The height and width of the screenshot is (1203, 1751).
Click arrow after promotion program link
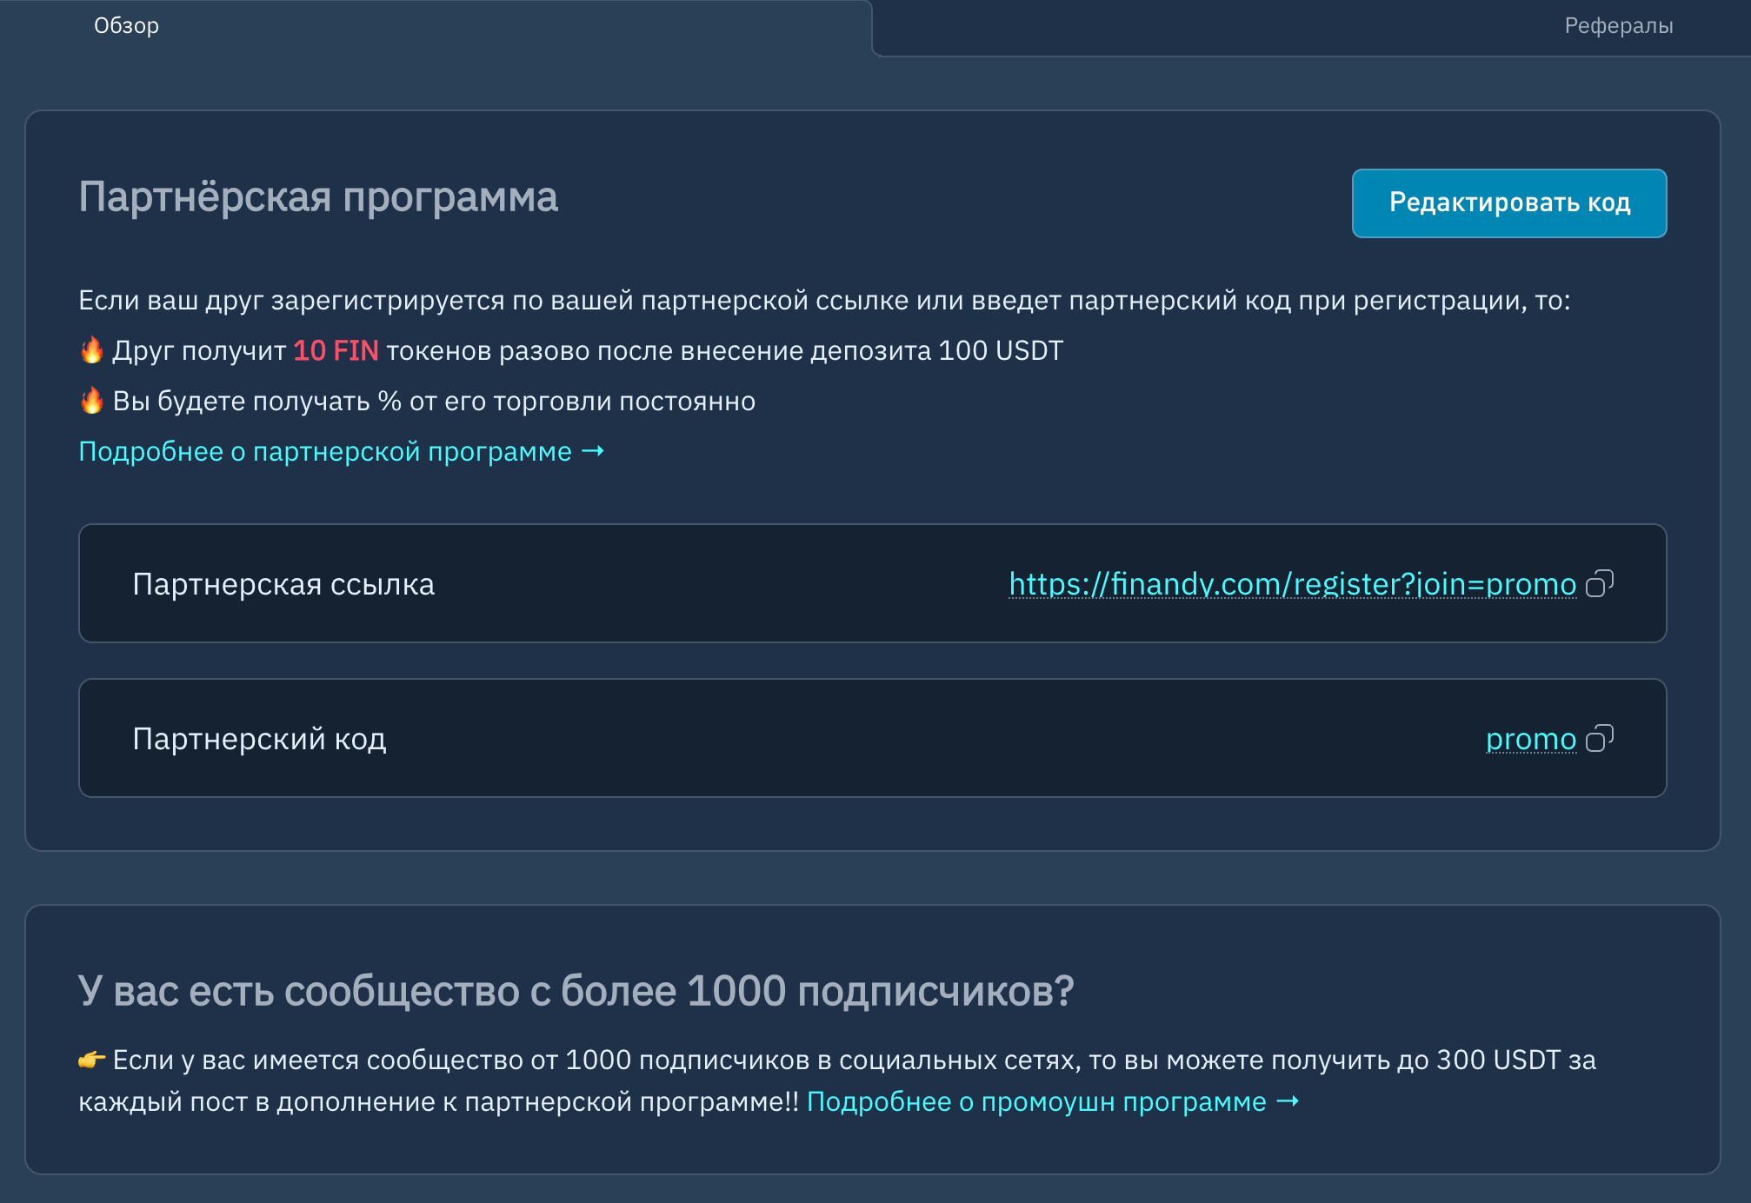pyautogui.click(x=1288, y=1101)
